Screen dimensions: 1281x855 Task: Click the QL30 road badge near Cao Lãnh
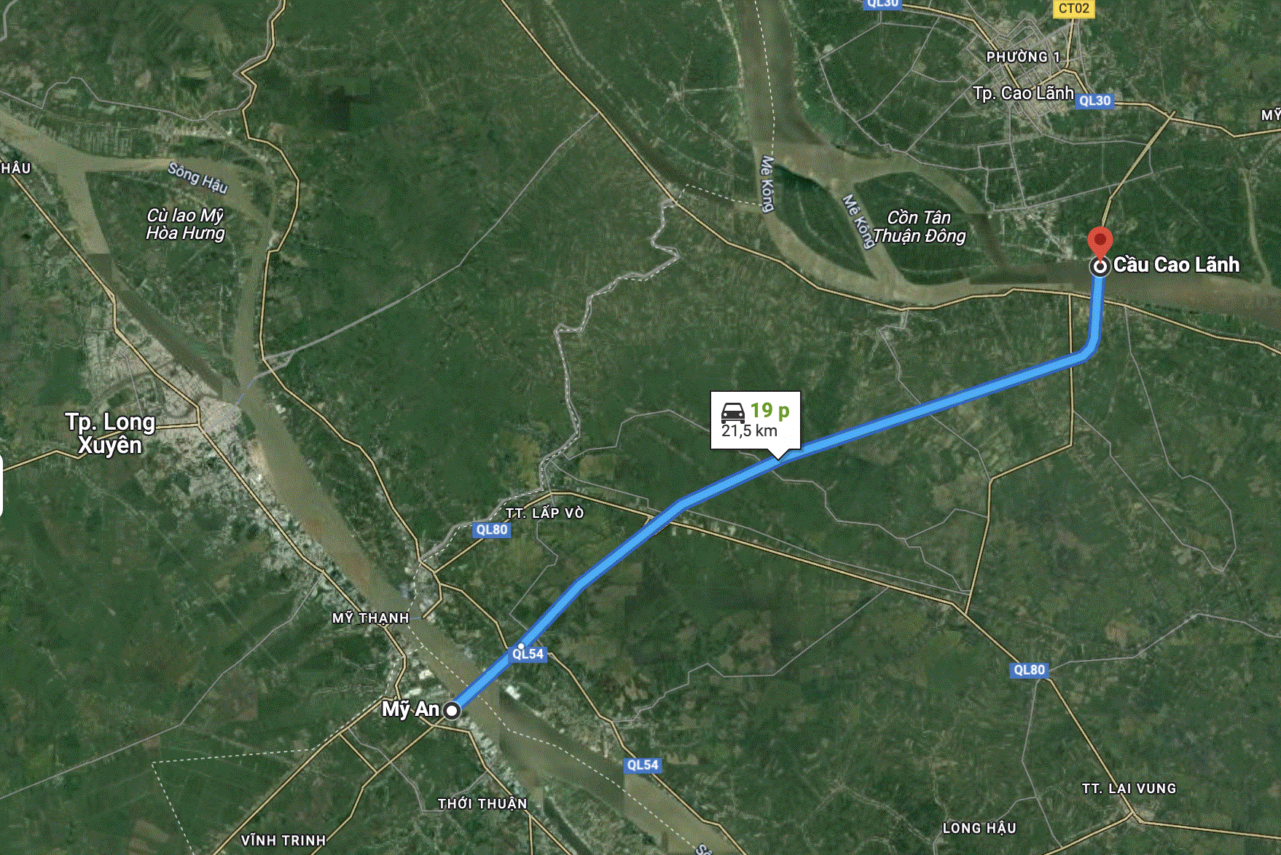(1094, 101)
